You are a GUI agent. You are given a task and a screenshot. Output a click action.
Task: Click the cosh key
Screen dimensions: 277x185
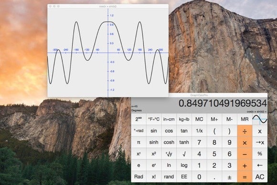169,142
